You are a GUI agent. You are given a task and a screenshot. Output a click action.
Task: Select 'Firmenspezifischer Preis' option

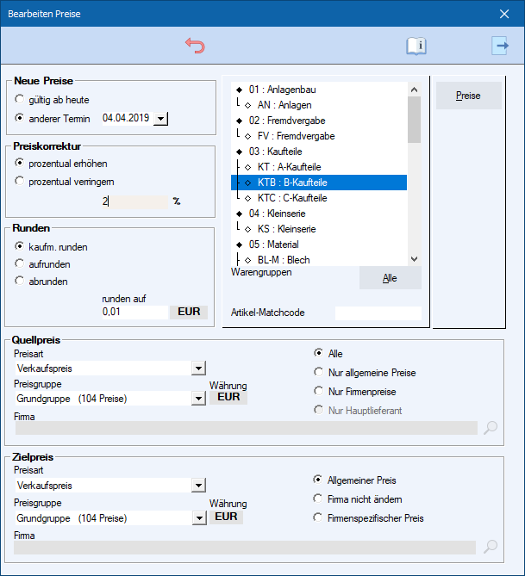[x=319, y=518]
